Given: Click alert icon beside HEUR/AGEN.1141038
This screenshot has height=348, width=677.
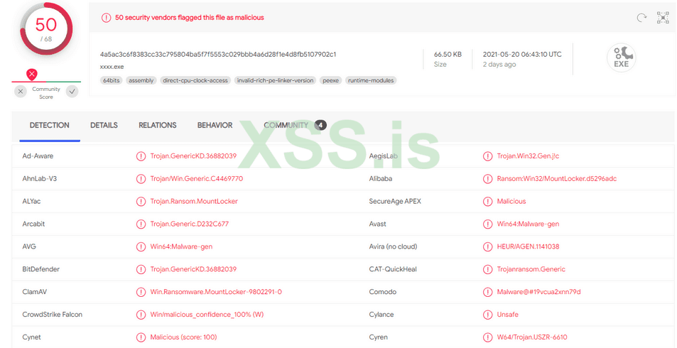Looking at the screenshot, I should point(487,246).
